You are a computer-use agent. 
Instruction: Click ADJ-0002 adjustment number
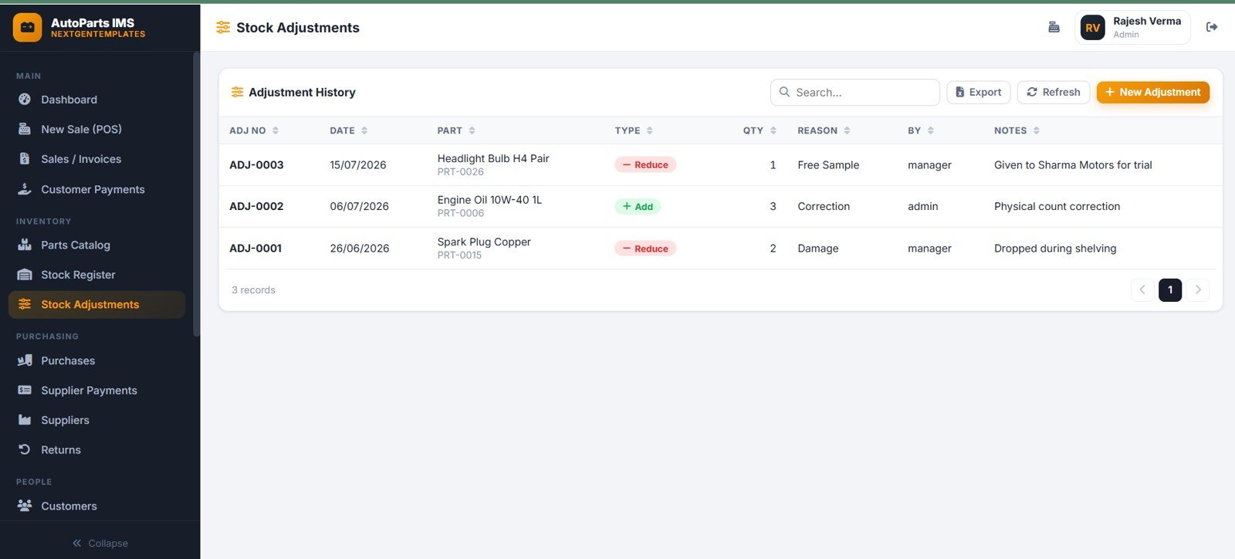click(256, 206)
